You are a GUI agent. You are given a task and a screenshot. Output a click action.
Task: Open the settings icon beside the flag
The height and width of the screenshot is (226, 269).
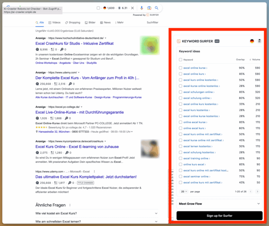point(259,41)
